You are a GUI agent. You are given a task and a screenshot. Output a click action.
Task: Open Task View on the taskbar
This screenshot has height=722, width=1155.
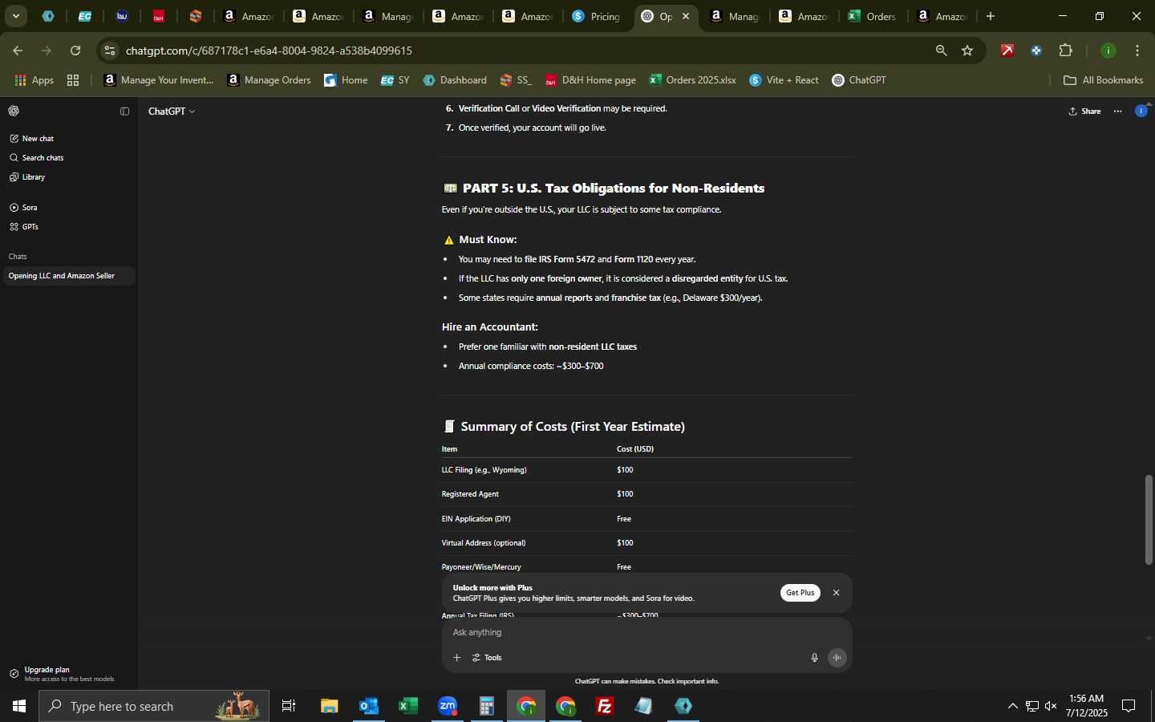click(289, 706)
